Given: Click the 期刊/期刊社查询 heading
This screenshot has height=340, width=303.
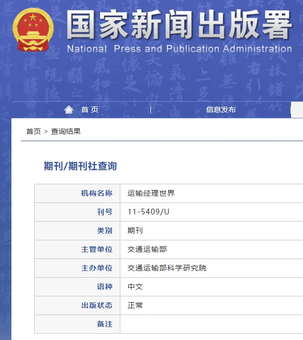Looking at the screenshot, I should 80,166.
